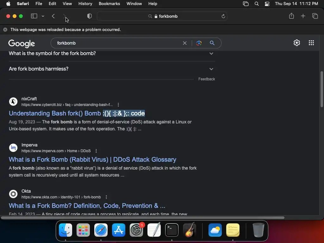The image size is (324, 243).
Task: Show the tab overview
Action: (315, 16)
